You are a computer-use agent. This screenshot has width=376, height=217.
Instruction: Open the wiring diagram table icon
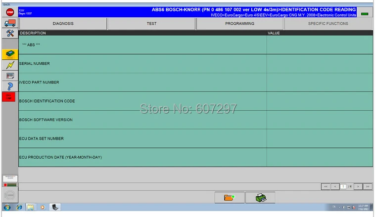point(10,76)
